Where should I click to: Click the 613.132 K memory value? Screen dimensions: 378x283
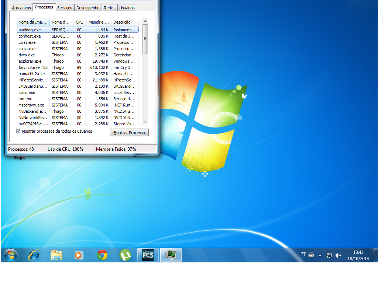[x=99, y=67]
